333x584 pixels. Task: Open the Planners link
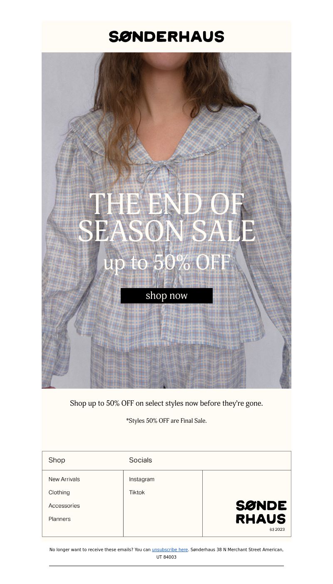coord(60,519)
